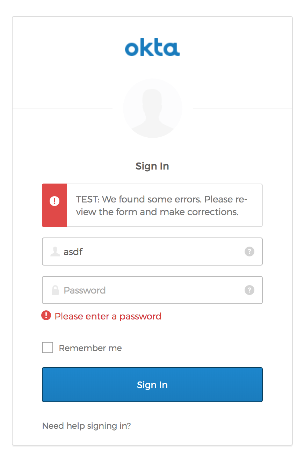Click the red error icon beside the password warning

(x=46, y=316)
